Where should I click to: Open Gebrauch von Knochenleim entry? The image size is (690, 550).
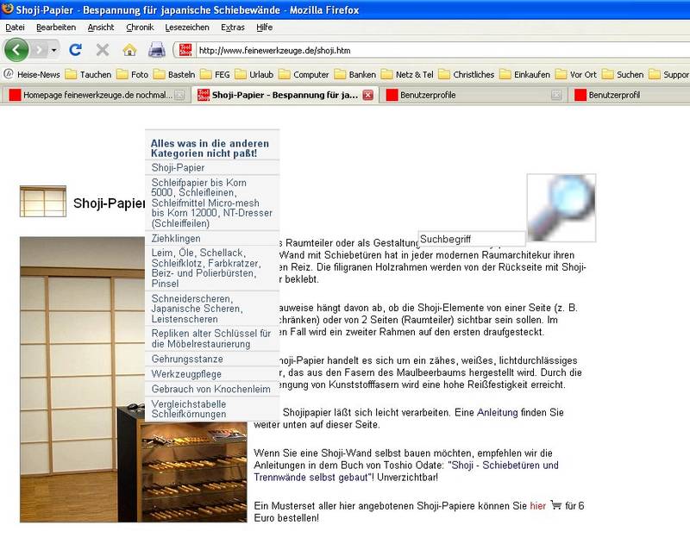pos(212,389)
